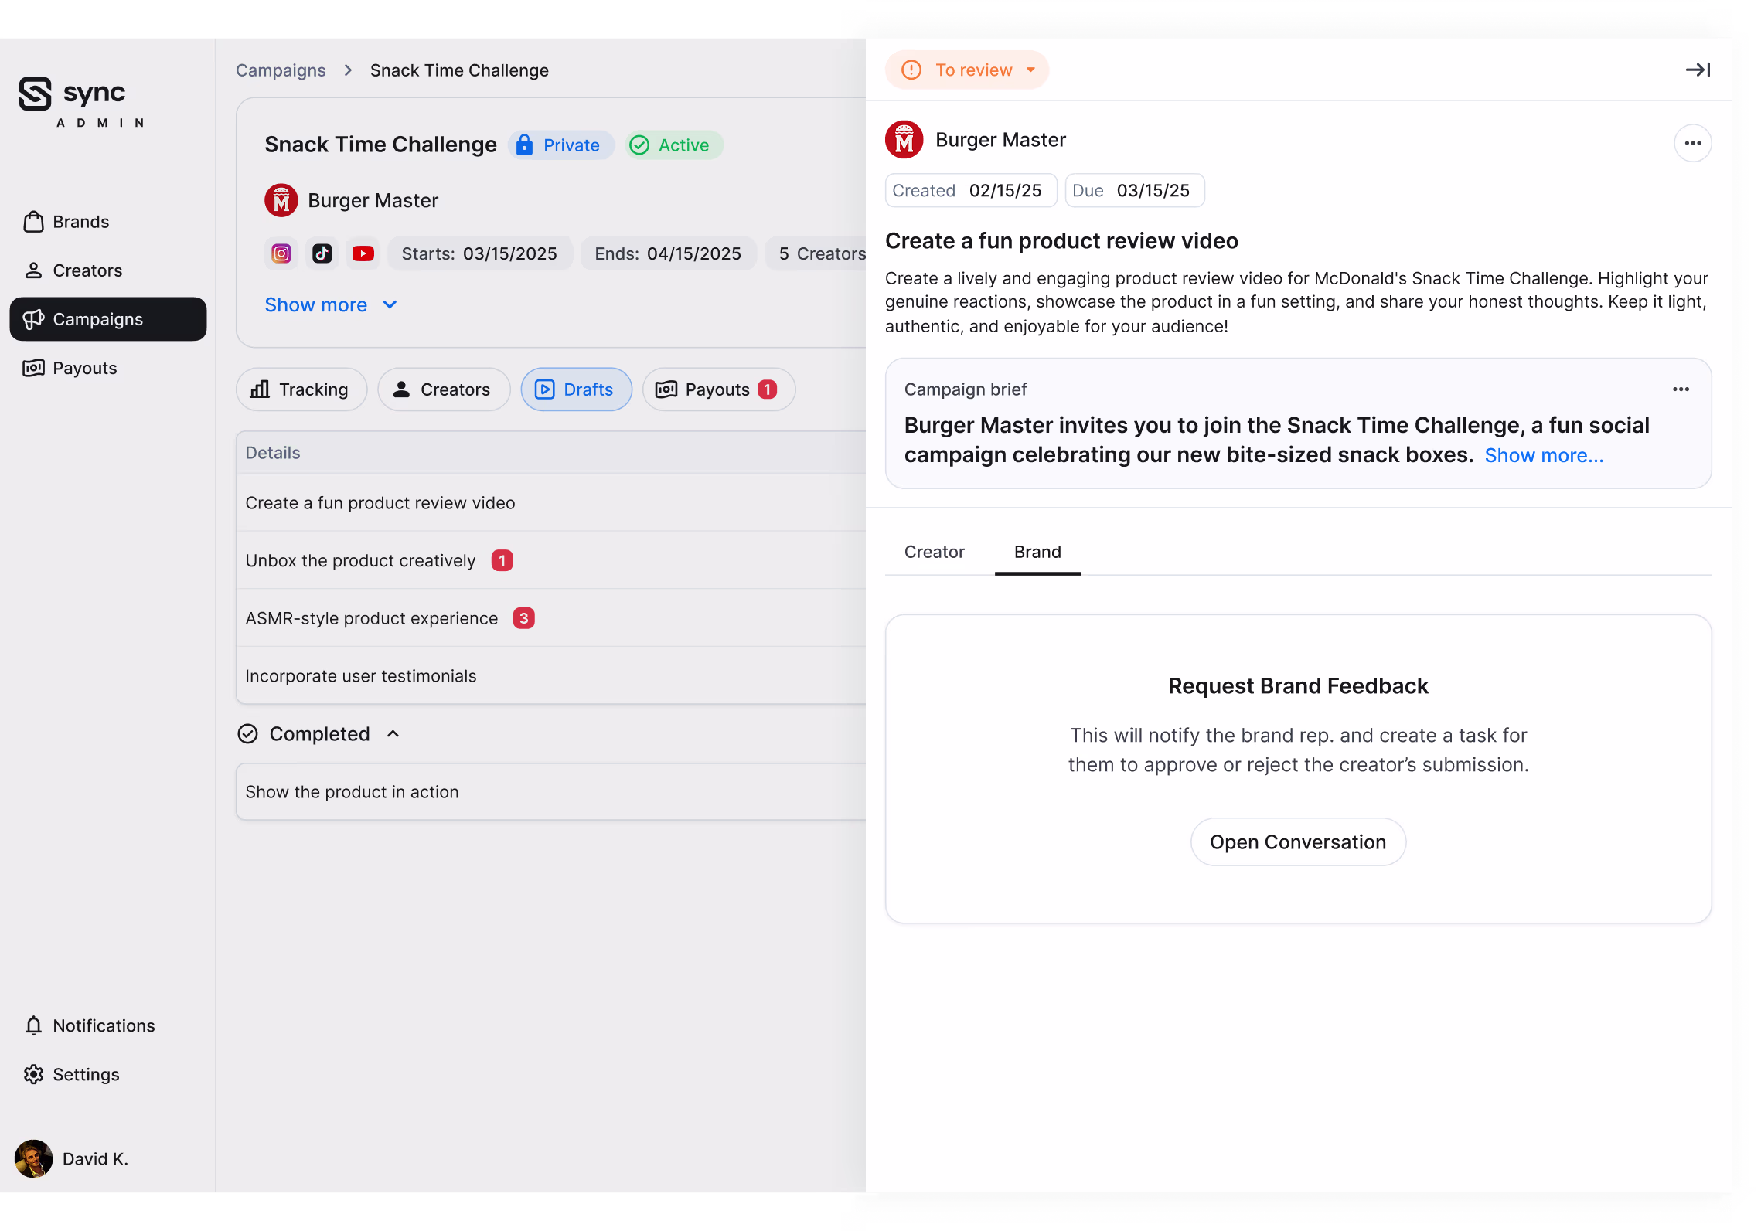Open David K. profile avatar
This screenshot has height=1231, width=1761.
coord(33,1158)
